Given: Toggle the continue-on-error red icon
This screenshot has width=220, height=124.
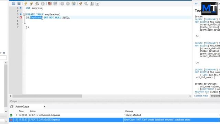Looking at the screenshot, I should tap(49, 4).
